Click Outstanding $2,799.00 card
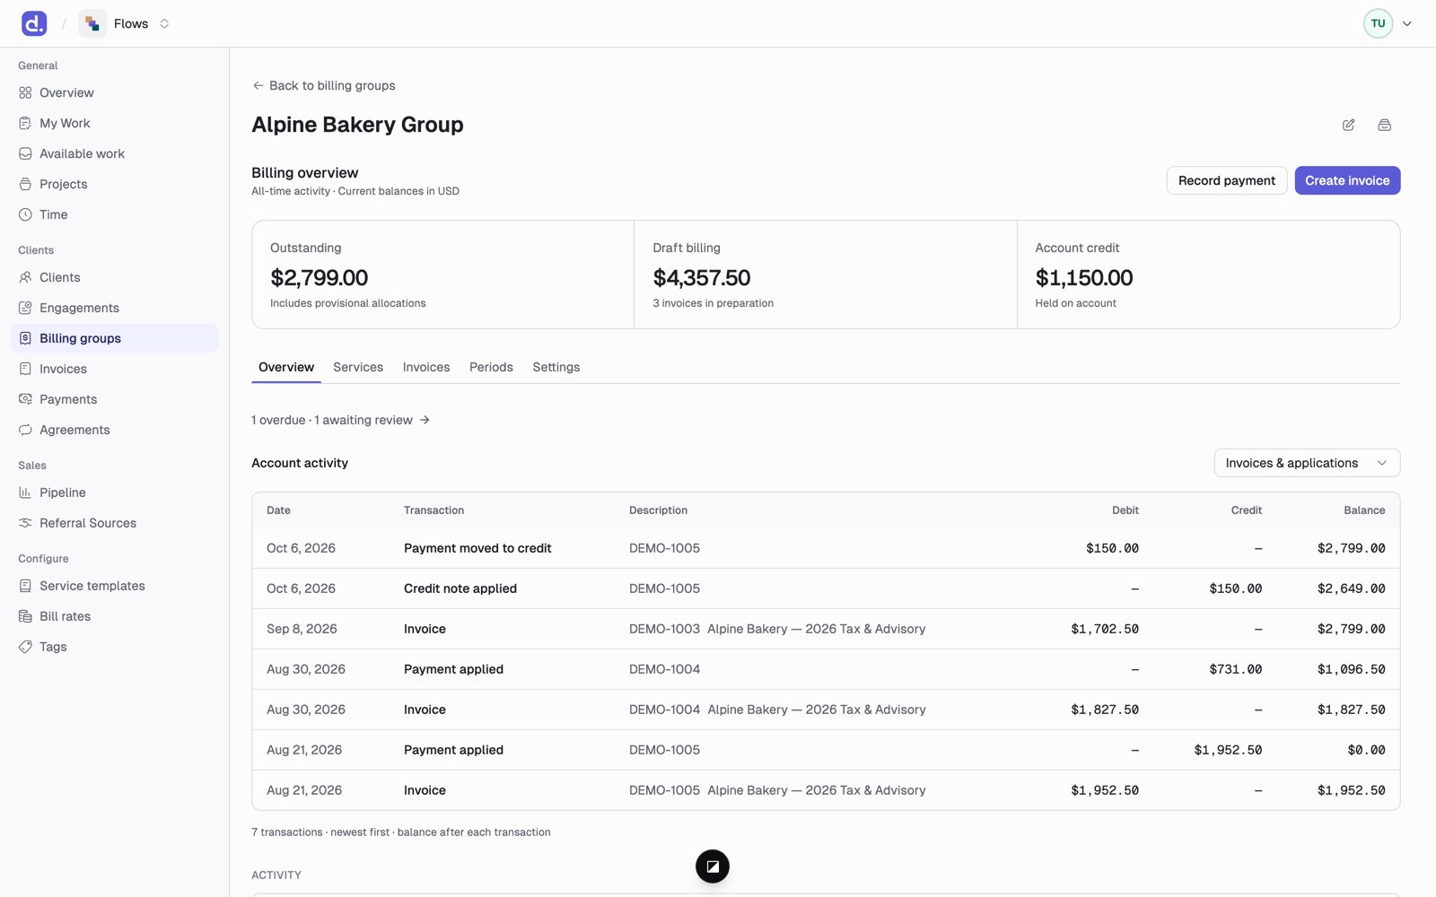The width and height of the screenshot is (1436, 897). tap(443, 274)
